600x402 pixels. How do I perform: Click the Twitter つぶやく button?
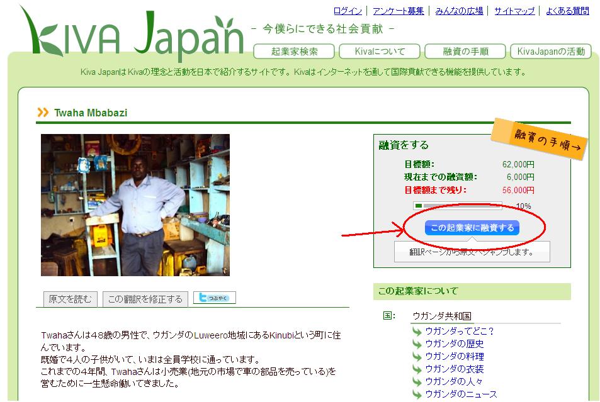214,298
